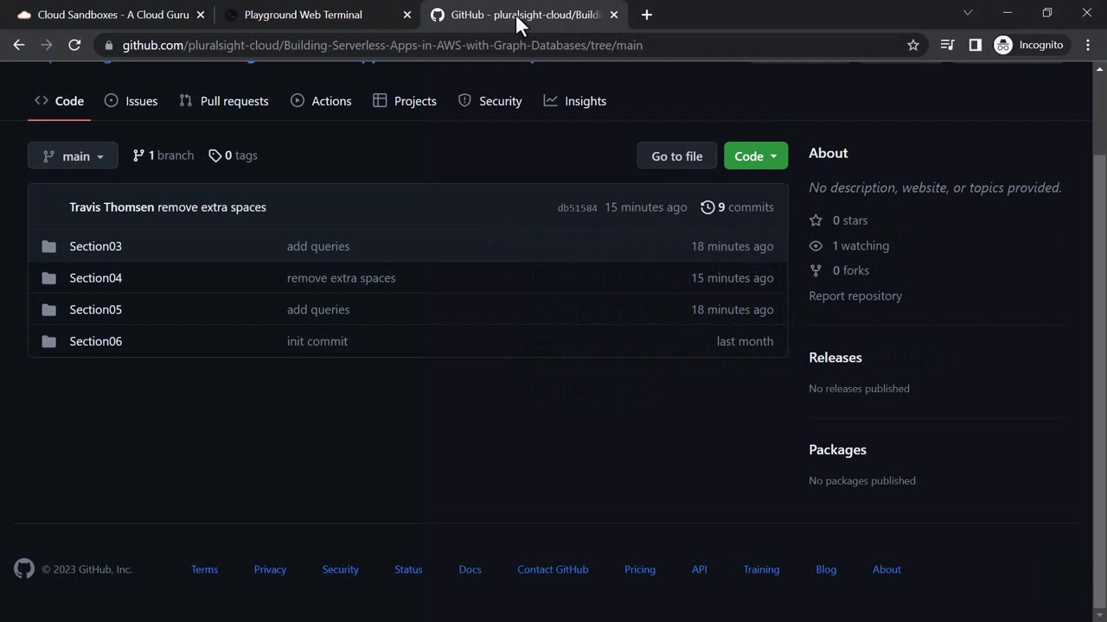Image resolution: width=1107 pixels, height=622 pixels.
Task: Go back to previous page
Action: pyautogui.click(x=19, y=45)
